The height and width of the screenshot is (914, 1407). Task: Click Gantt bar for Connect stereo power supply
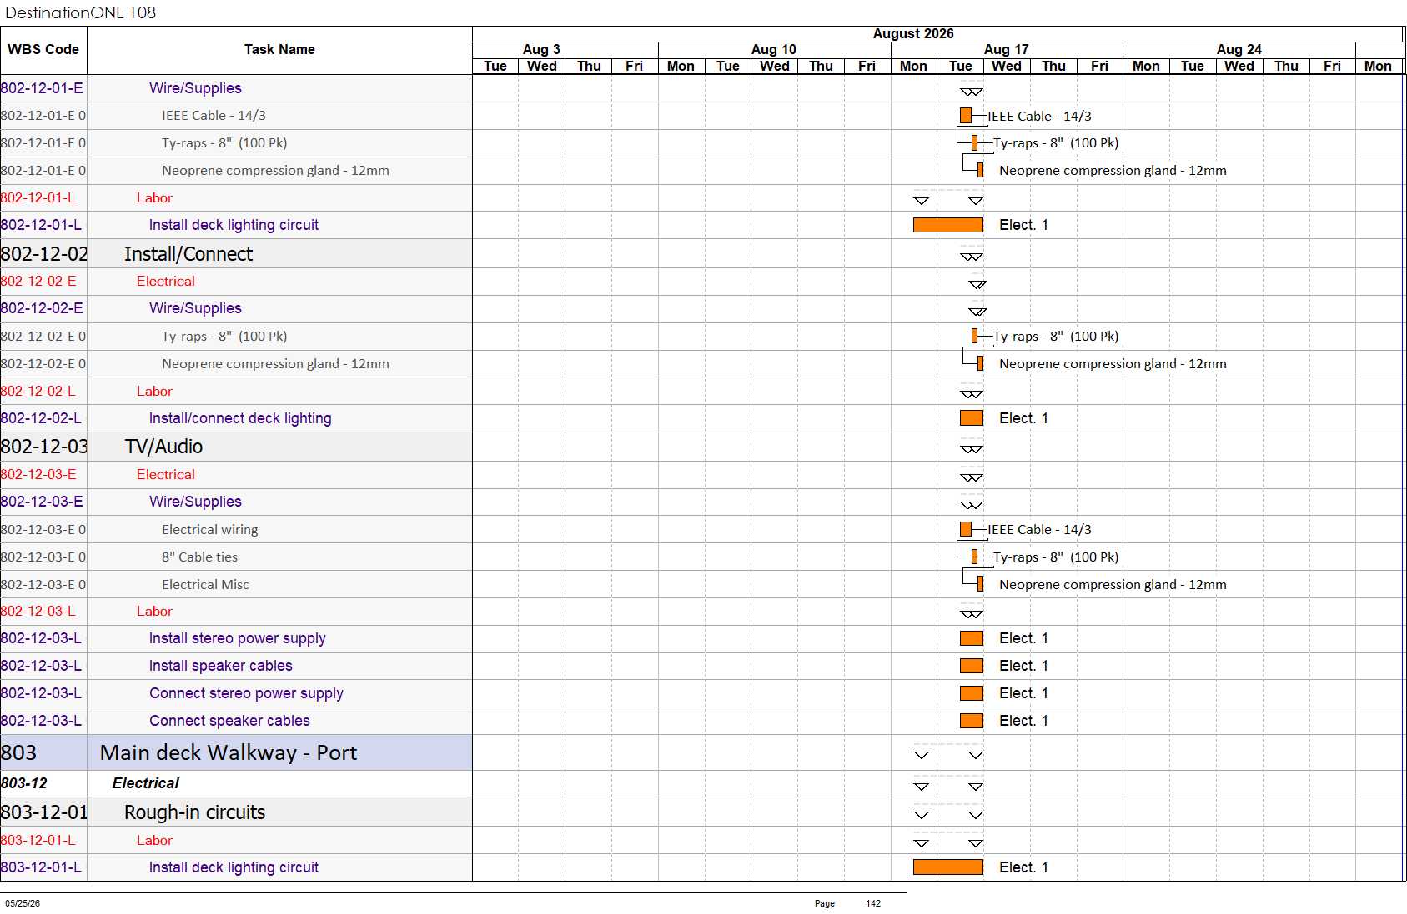(972, 693)
